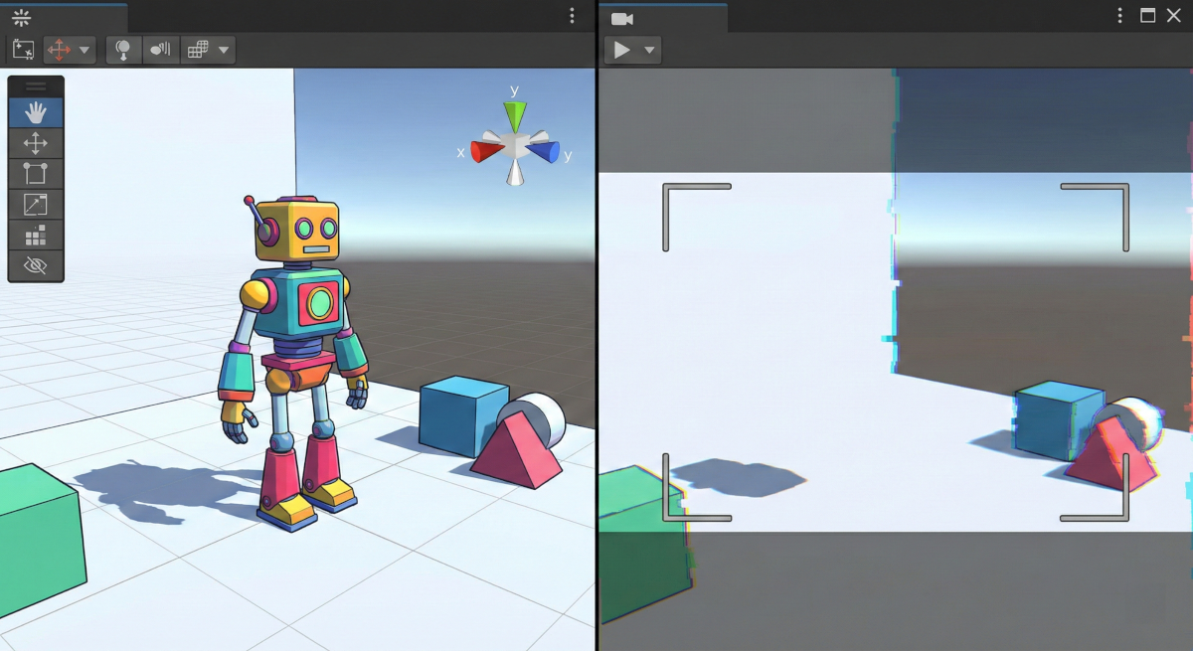Click the orange transform gizmo toolbar button
The height and width of the screenshot is (651, 1193).
(x=59, y=50)
